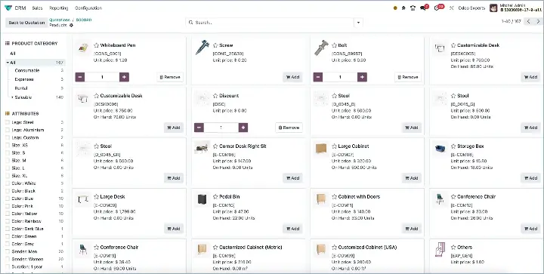Tick the Size: XS checkbox

8,146
